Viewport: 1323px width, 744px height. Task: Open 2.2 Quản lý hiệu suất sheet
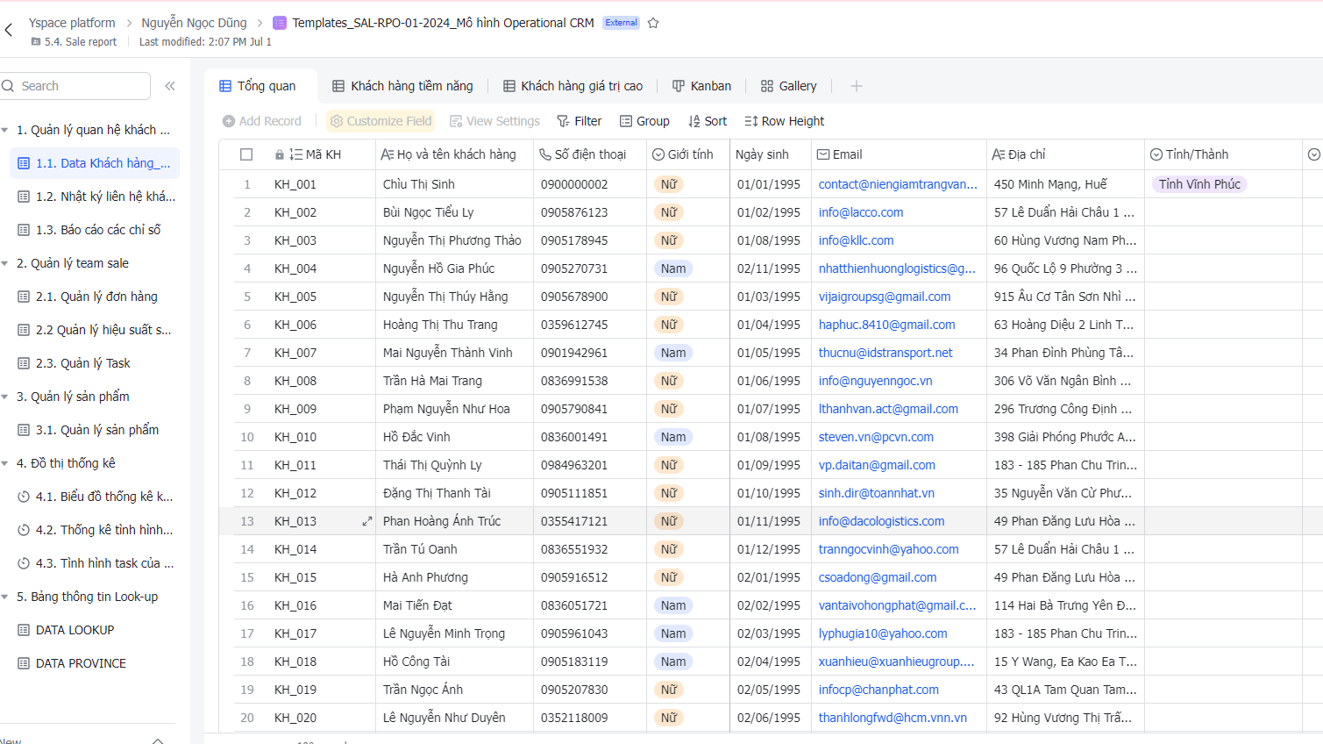click(x=95, y=330)
